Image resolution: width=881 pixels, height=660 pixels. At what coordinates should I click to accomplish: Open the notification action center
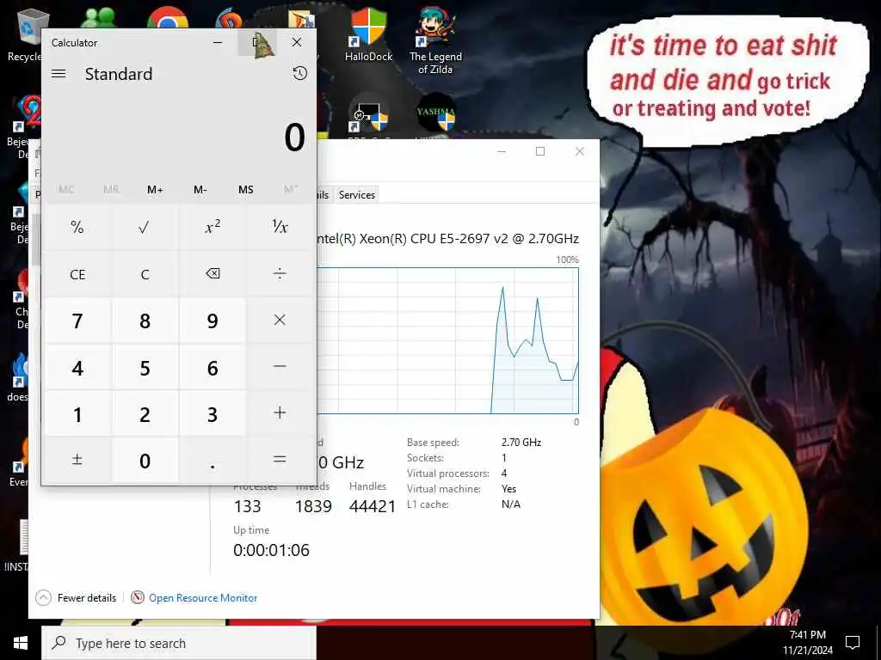click(853, 643)
